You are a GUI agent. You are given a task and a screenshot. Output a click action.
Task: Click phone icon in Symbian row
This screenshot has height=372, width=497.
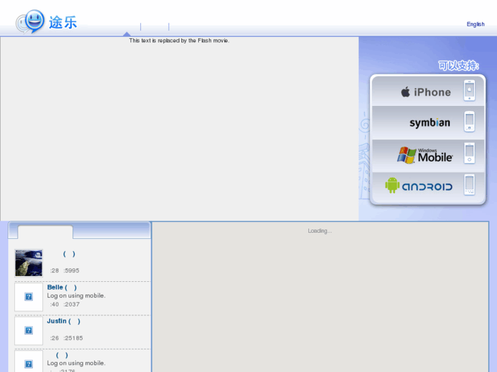click(x=470, y=121)
